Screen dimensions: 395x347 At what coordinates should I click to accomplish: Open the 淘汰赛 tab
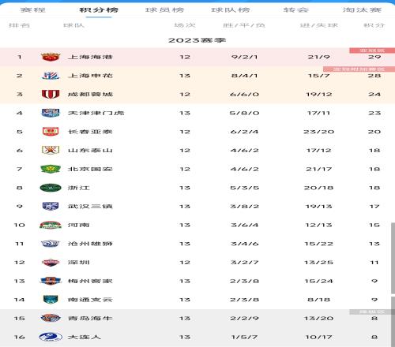coord(362,10)
